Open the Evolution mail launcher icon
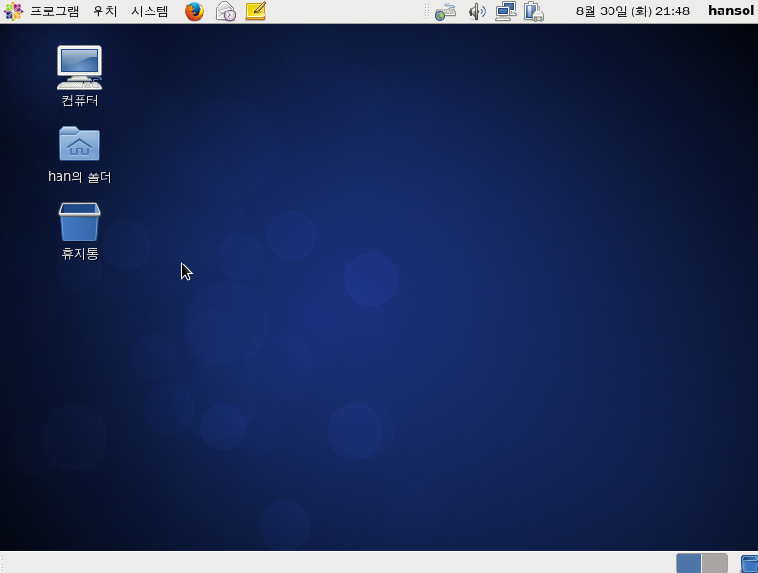This screenshot has height=573, width=758. [x=225, y=11]
